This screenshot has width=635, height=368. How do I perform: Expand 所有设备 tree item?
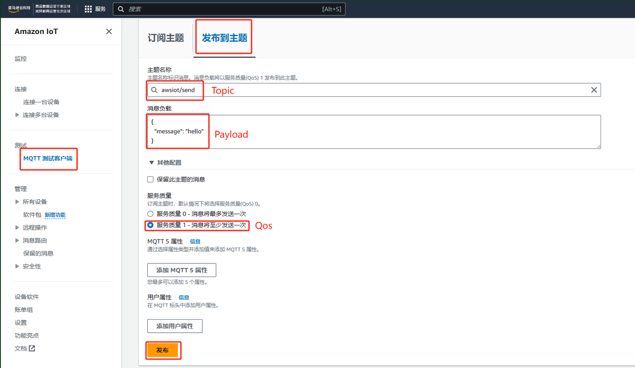17,202
